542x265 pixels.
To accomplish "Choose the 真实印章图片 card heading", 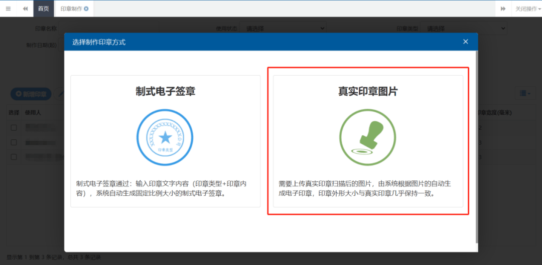I will (368, 92).
